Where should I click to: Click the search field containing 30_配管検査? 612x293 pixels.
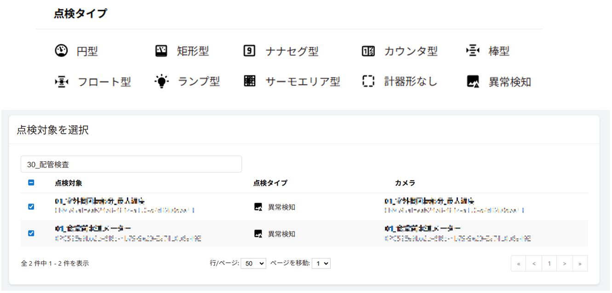pos(131,164)
